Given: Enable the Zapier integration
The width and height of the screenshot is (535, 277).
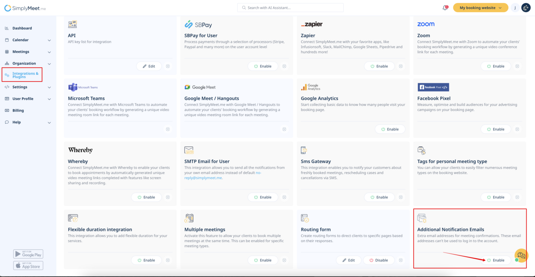Looking at the screenshot, I should [x=379, y=66].
